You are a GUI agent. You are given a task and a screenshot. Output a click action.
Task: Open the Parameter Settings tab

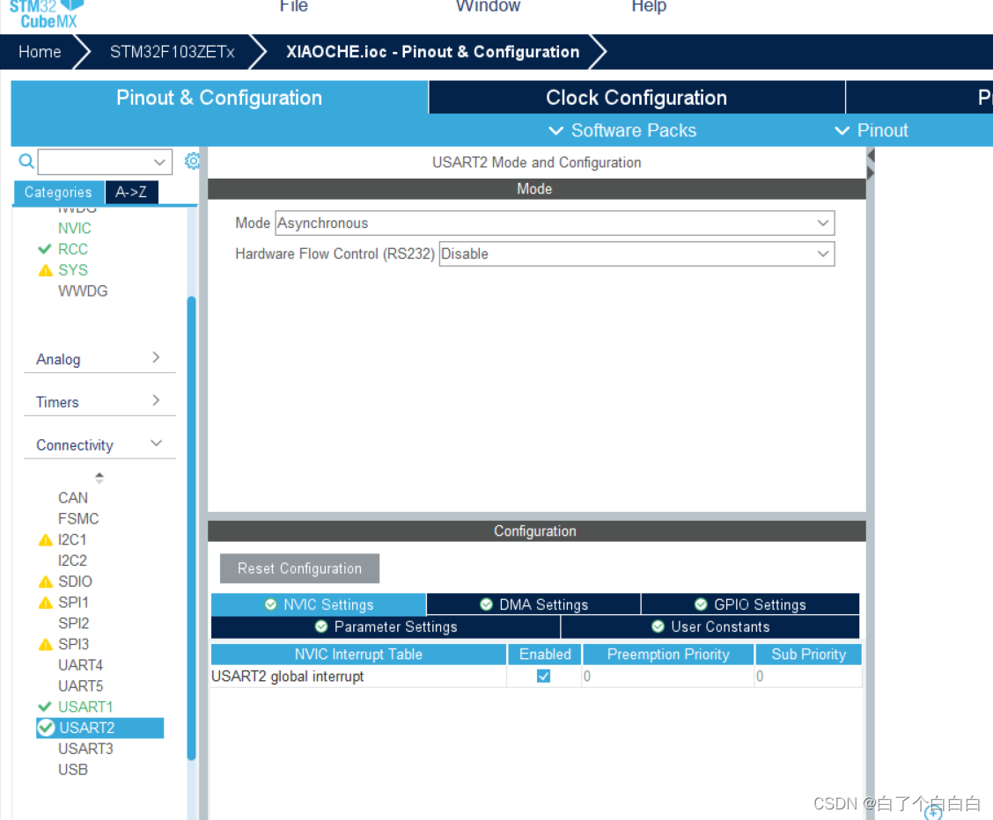coord(386,627)
